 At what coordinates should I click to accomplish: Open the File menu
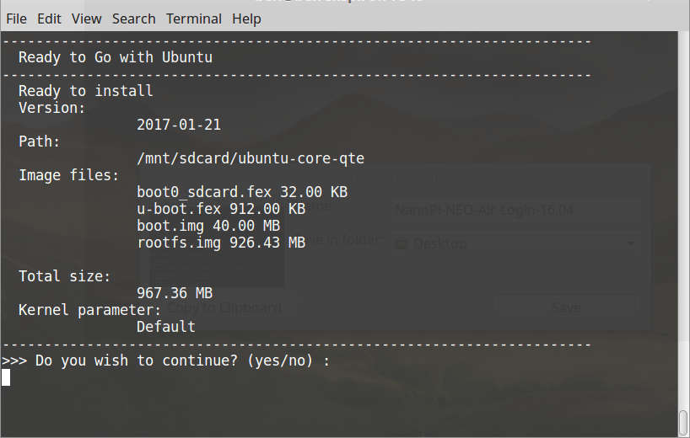click(16, 19)
